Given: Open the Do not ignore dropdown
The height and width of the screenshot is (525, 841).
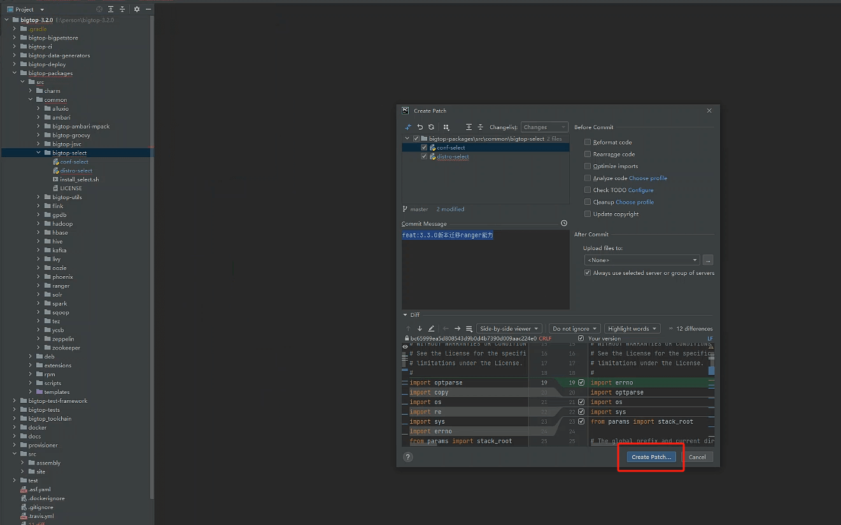Looking at the screenshot, I should 574,328.
